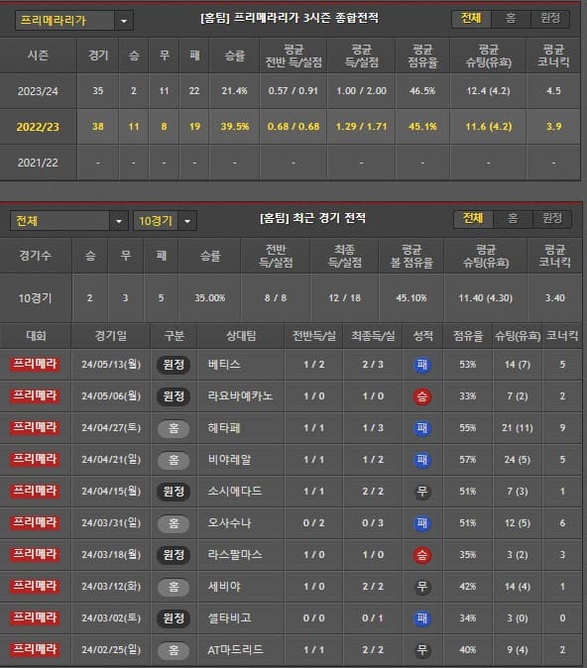Click match date 24/03/02(토)
This screenshot has height=668, width=587.
click(111, 618)
